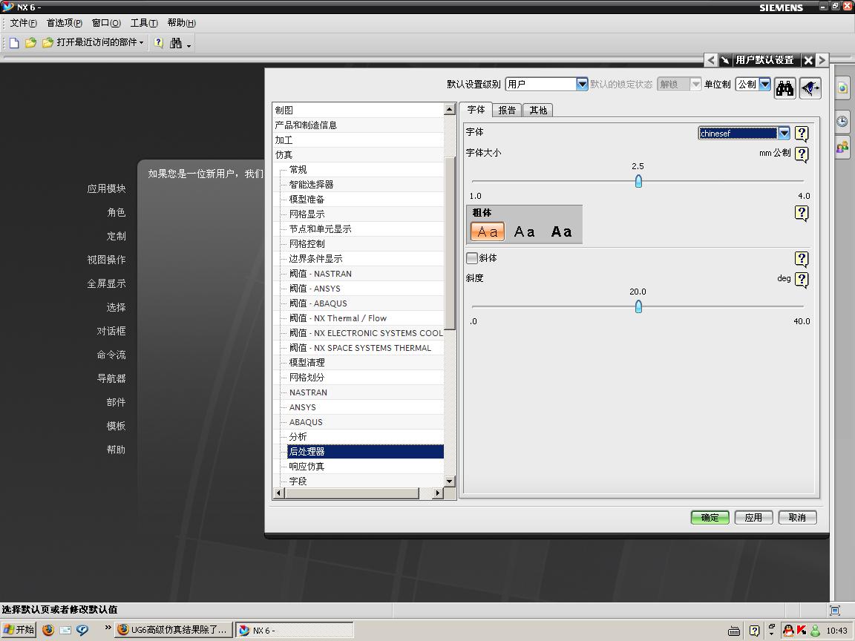Viewport: 855px width, 641px height.
Task: Select the medium weight Aa font style
Action: [x=524, y=231]
